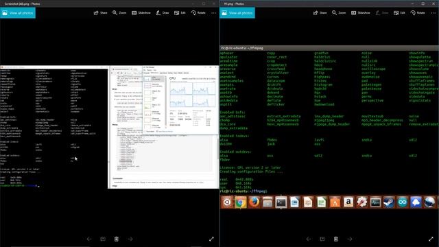Viewport: 439px width, 247px height.
Task: Enter fullscreen in Screenshot (40).png window
Action: (x=212, y=239)
